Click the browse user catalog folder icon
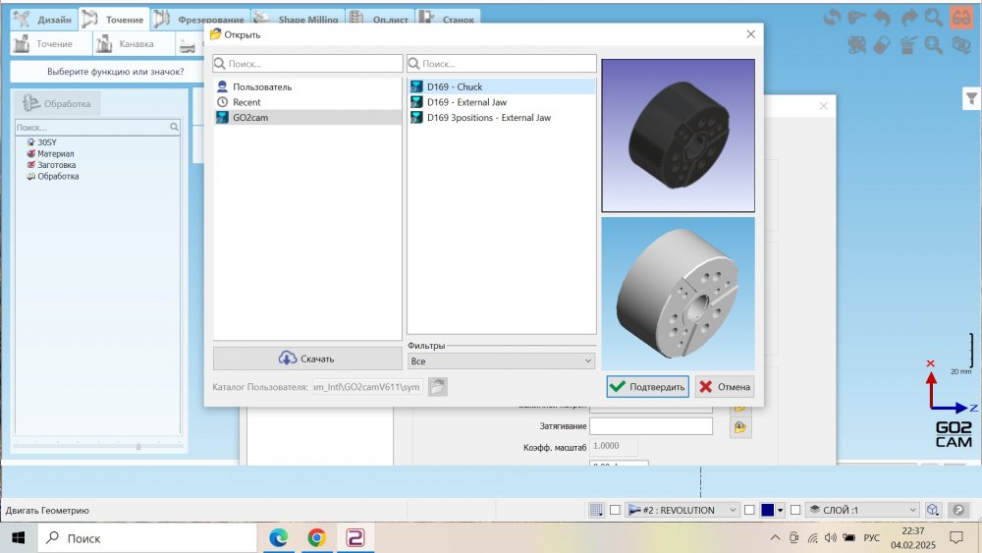Viewport: 982px width, 553px height. pos(437,386)
